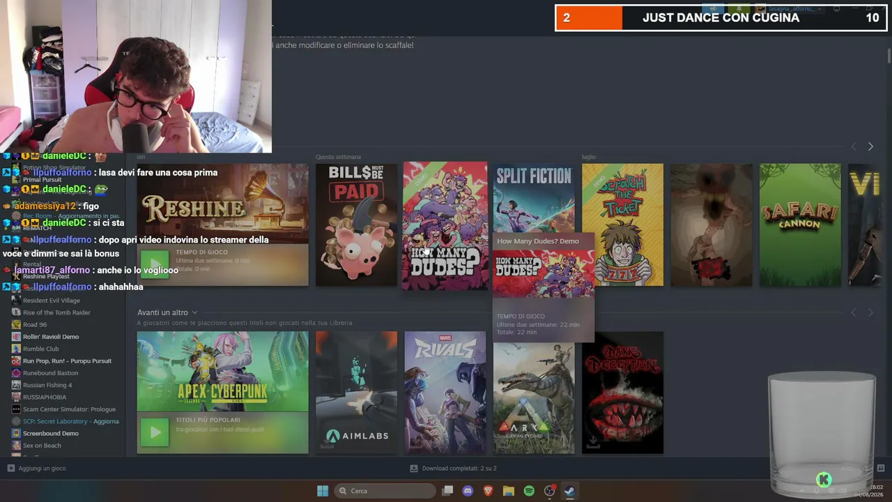Open Bills Must Be Paid cover
Viewport: 892px width, 502px height.
pyautogui.click(x=356, y=225)
